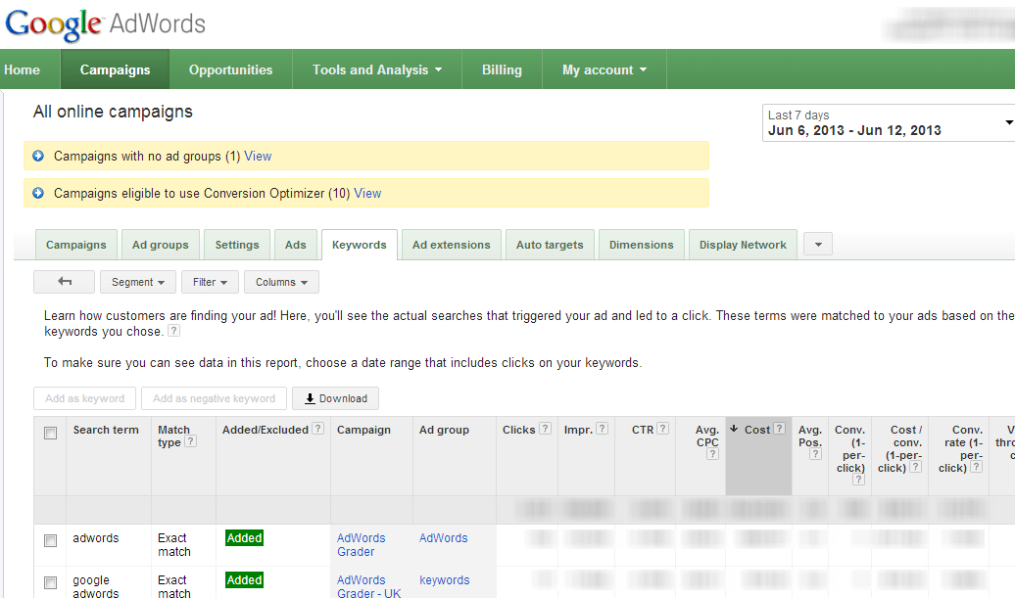Screen dimensions: 1015x598
Task: Switch to the Dimensions tab
Action: (x=641, y=244)
